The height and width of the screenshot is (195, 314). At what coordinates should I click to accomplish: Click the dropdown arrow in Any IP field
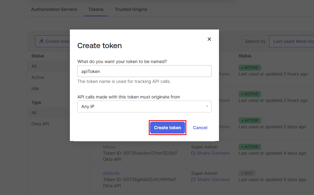(x=207, y=107)
